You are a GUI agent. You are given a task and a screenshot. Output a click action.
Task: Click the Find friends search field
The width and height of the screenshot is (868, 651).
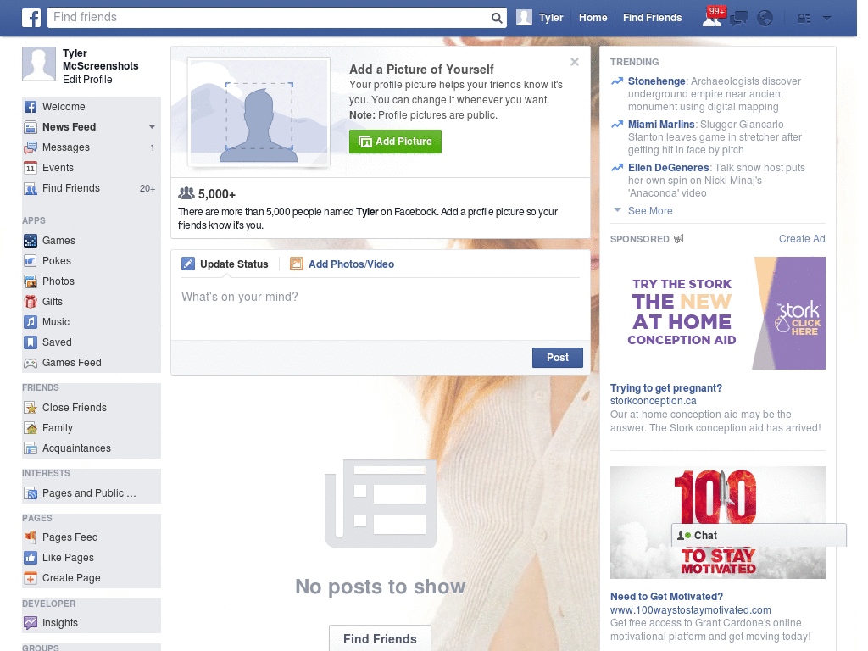[x=269, y=18]
